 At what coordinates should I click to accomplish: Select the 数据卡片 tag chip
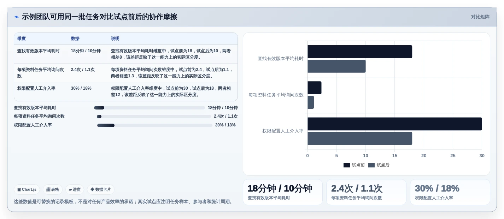click(x=101, y=190)
